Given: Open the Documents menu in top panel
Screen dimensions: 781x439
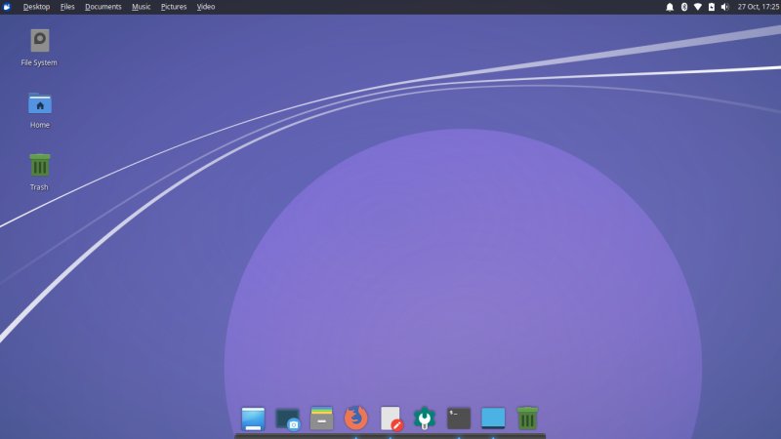Looking at the screenshot, I should coord(103,7).
